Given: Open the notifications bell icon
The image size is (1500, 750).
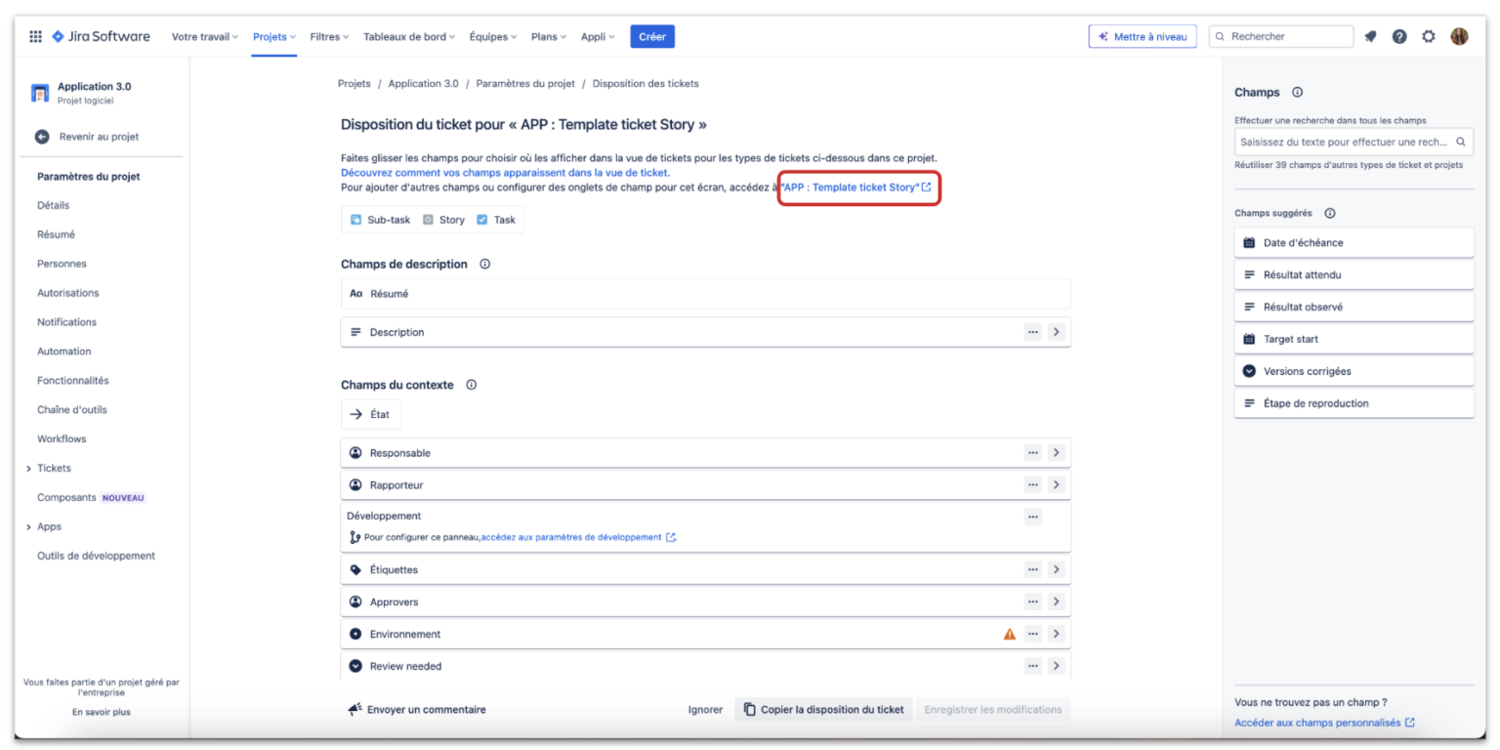Looking at the screenshot, I should coord(1370,36).
